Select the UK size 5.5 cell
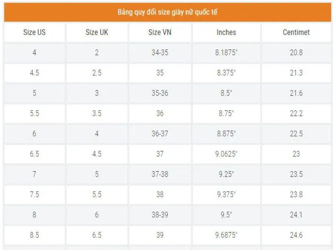This screenshot has width=333, height=250. click(97, 195)
